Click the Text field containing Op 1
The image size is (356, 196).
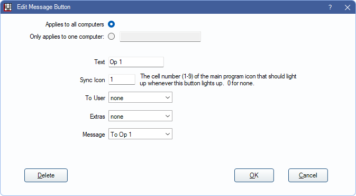tap(136, 62)
